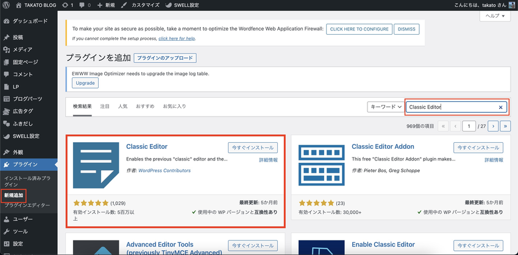Image resolution: width=518 pixels, height=255 pixels.
Task: Open the キーワード search type dropdown
Action: coord(386,107)
